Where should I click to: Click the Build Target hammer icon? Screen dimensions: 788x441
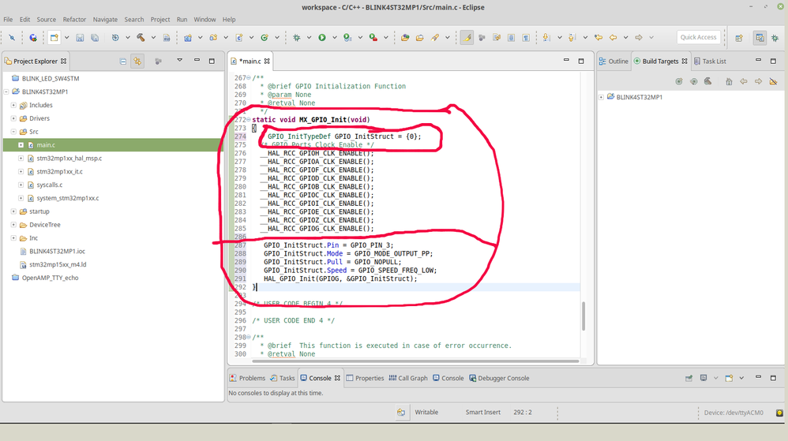tap(707, 81)
